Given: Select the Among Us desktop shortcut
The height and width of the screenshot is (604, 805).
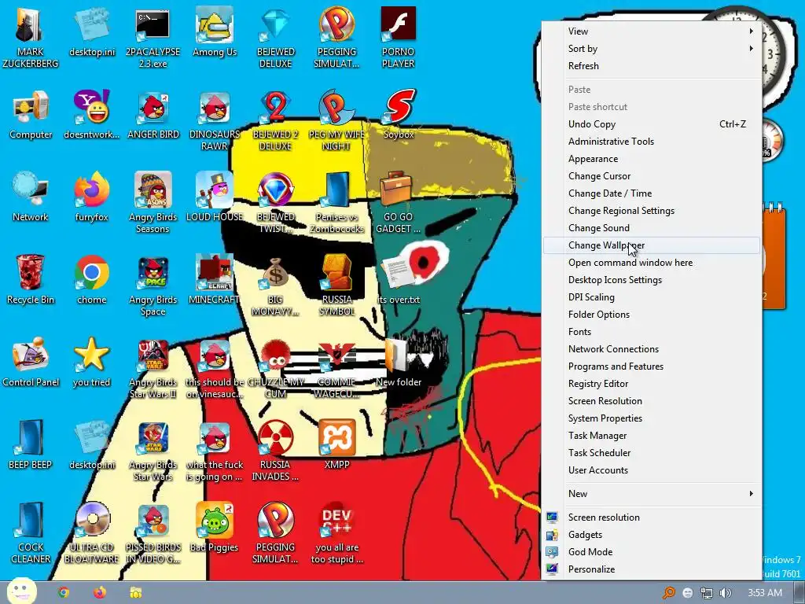Looking at the screenshot, I should pos(215,31).
